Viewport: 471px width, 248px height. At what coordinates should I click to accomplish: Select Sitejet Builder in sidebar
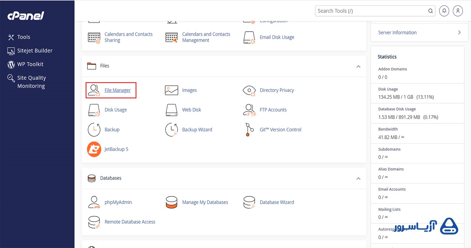tap(35, 51)
